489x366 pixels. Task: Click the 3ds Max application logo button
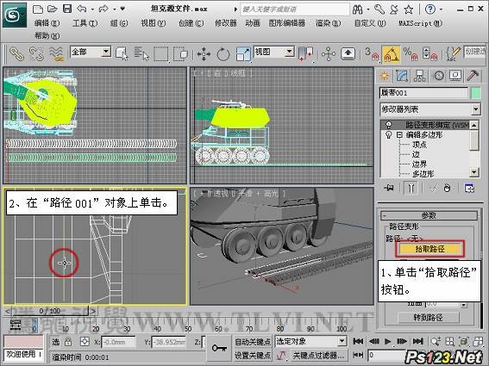14,15
